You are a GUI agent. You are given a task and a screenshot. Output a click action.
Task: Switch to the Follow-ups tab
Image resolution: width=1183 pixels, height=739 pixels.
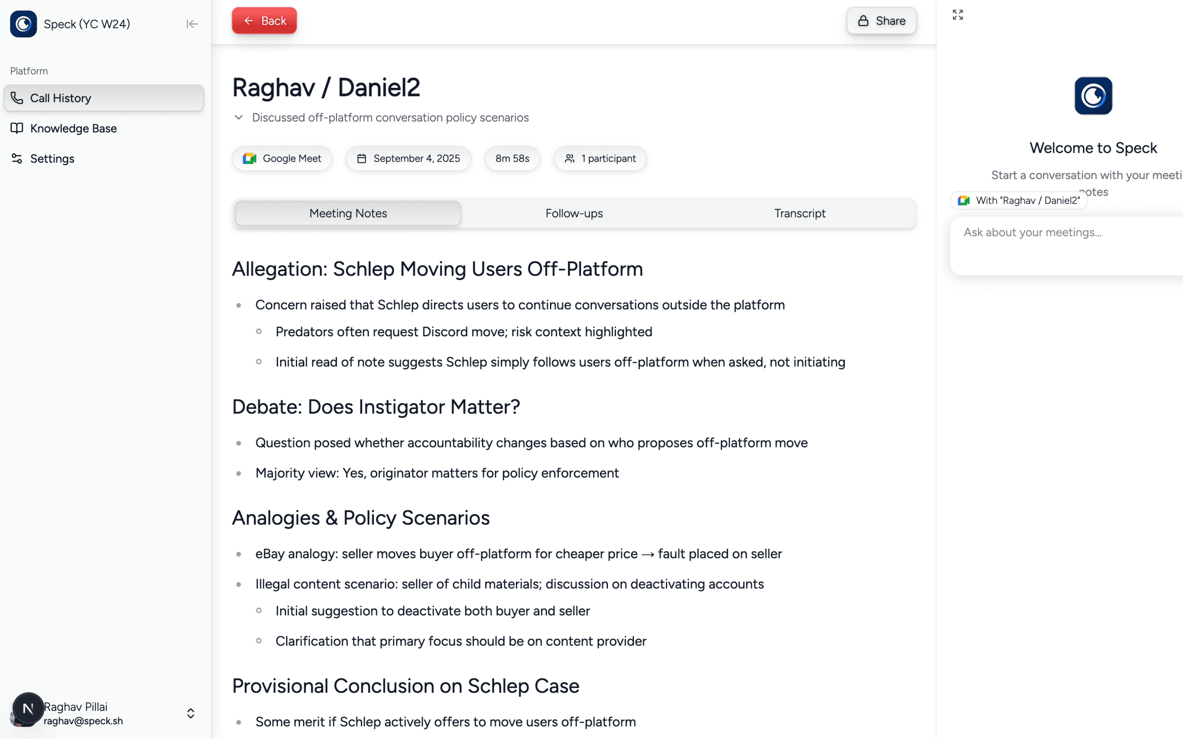(574, 214)
